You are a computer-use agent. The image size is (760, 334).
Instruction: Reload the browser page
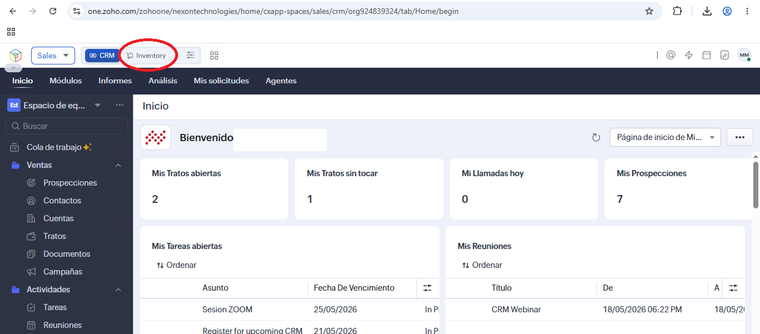(52, 11)
